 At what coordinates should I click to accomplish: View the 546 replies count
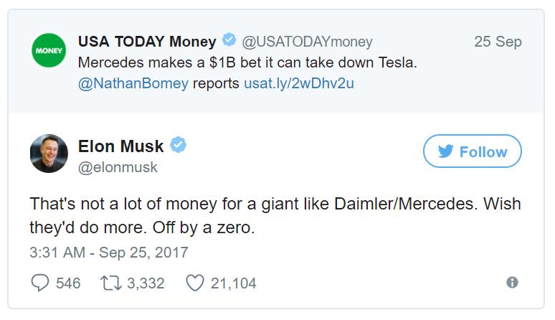[x=68, y=283]
